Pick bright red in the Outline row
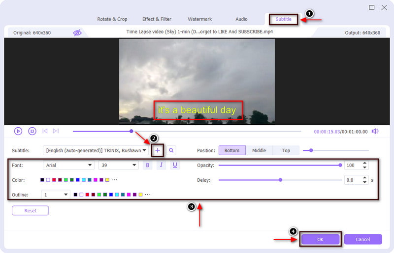The image size is (394, 253). [x=87, y=195]
